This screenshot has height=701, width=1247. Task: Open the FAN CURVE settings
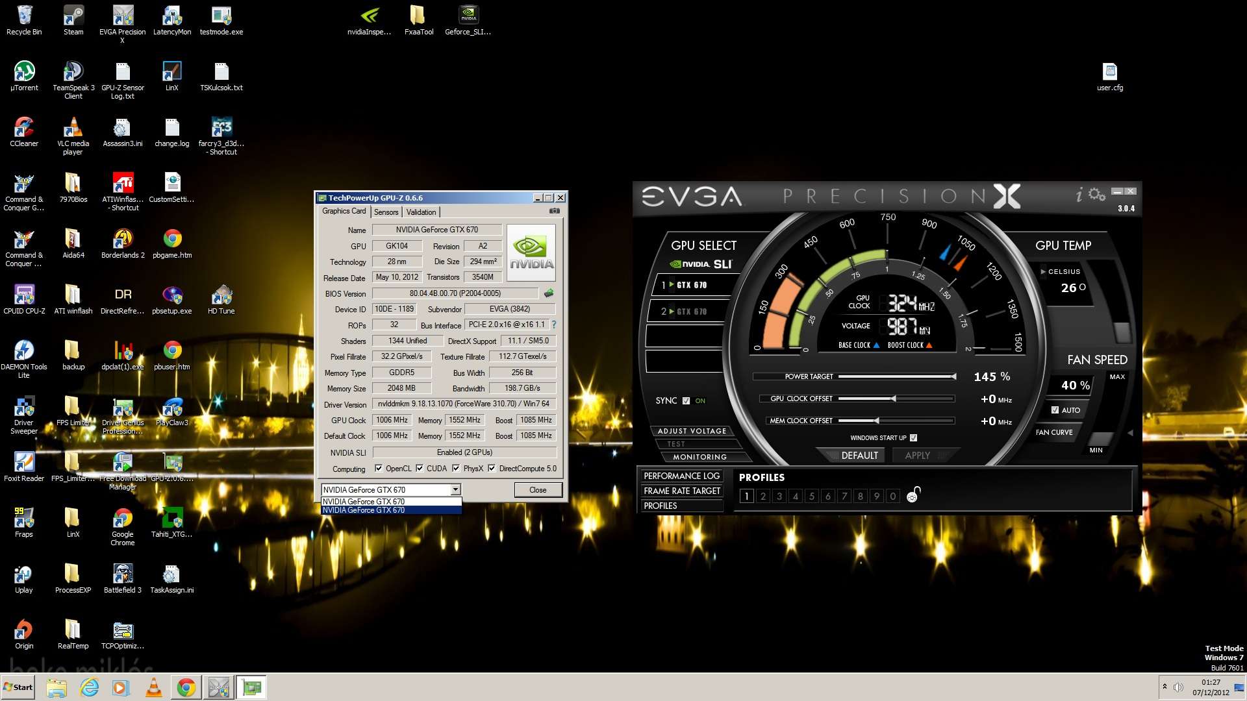coord(1054,432)
